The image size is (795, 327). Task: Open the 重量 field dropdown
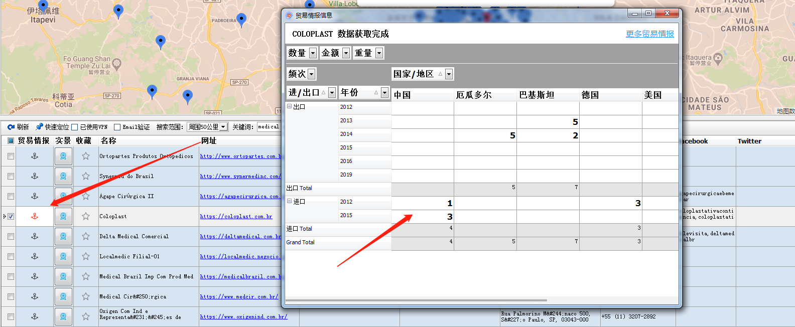click(379, 53)
